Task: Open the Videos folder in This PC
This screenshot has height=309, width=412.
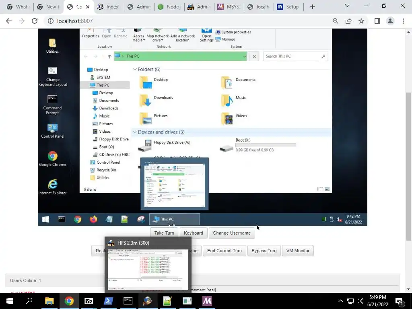Action: pos(234,118)
